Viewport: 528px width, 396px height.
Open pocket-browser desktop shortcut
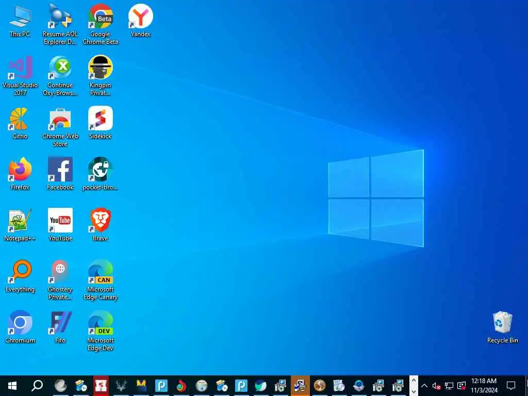(101, 174)
